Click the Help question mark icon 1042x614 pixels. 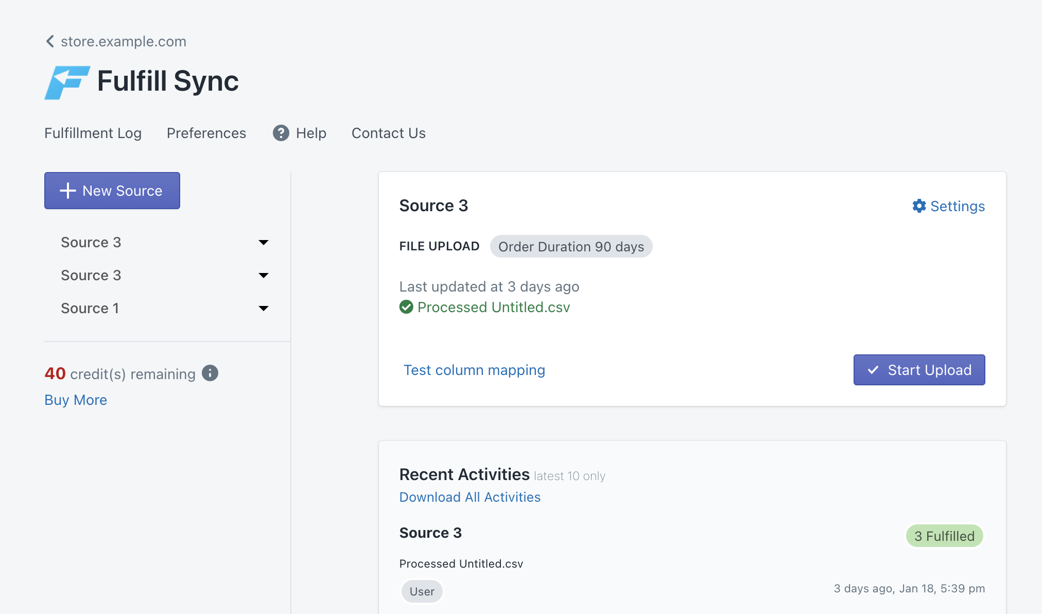click(281, 133)
